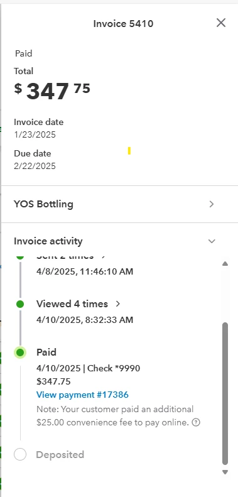Close the Invoice 5410 panel
The image size is (238, 497).
(x=221, y=23)
